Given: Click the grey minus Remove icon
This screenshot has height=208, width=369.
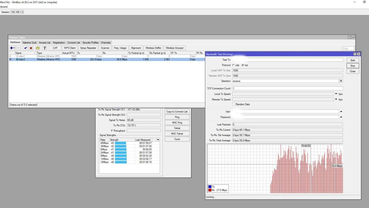Looking at the screenshot, I should tap(18, 48).
